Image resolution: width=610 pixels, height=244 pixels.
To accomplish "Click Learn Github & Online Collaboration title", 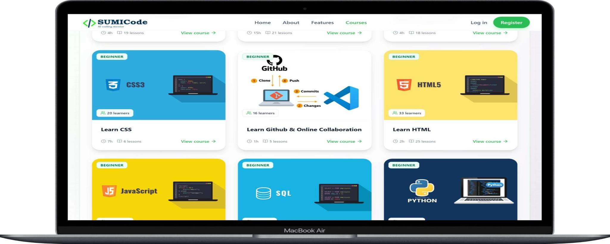I will (304, 130).
